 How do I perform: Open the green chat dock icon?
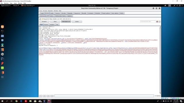pos(2,68)
